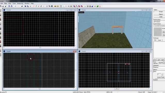Toggle select-by-handles square icon
Screen dimensions: 165x93
61,6
